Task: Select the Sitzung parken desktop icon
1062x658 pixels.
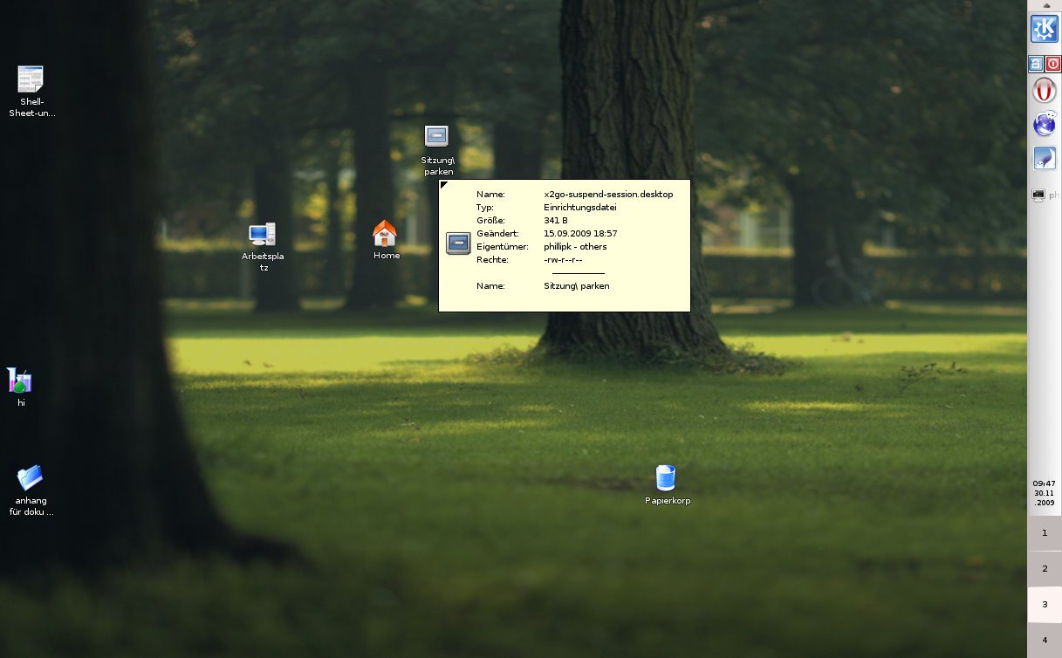Action: point(436,137)
